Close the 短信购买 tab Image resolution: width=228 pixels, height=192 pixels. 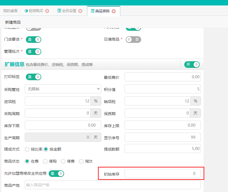click(x=47, y=11)
